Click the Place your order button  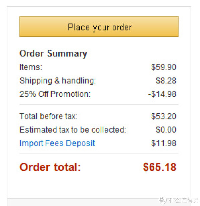99,26
